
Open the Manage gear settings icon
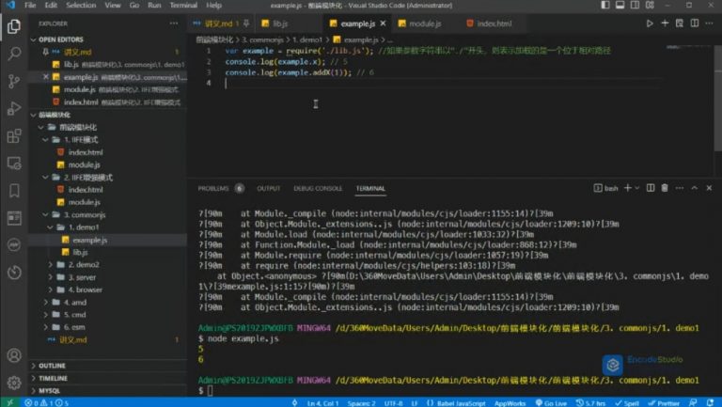click(x=14, y=383)
